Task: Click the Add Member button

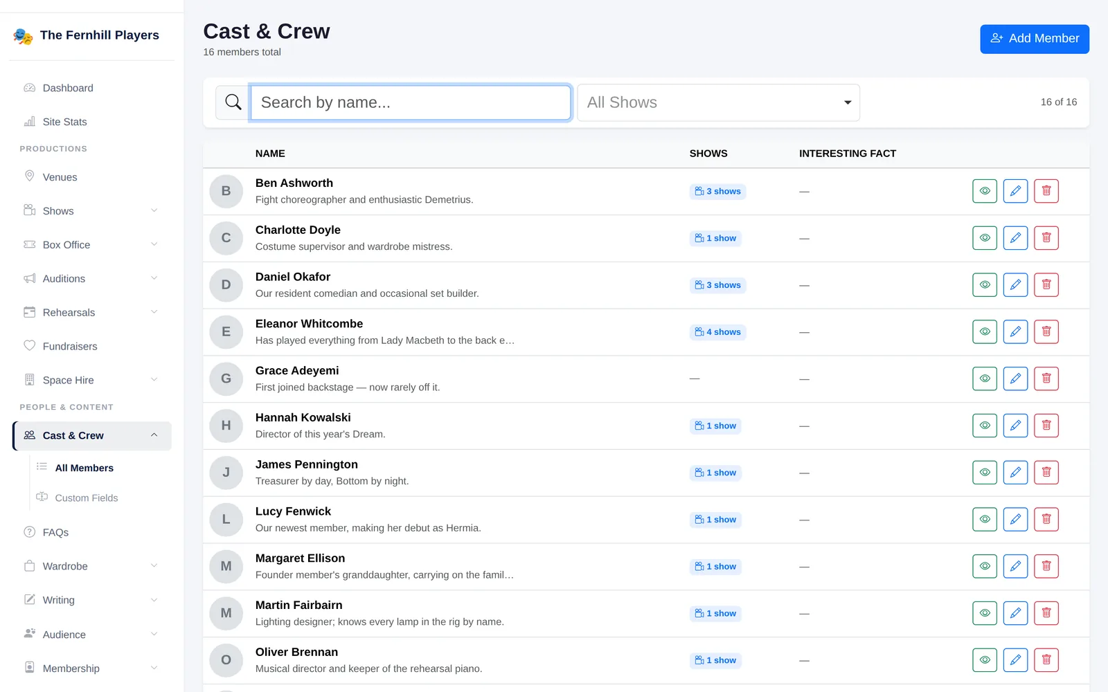Action: [x=1035, y=39]
